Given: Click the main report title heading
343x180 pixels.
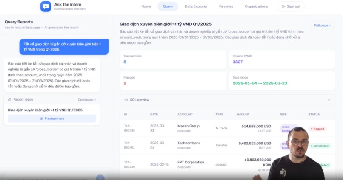Looking at the screenshot, I should point(166,24).
